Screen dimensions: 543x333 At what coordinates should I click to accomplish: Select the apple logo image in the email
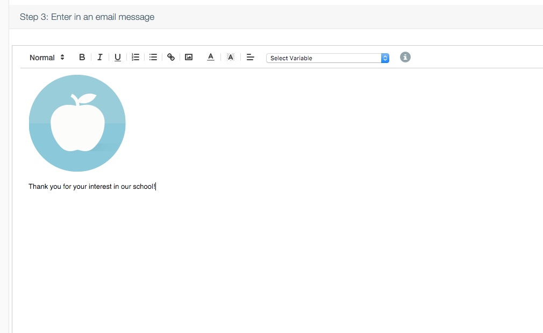[77, 123]
